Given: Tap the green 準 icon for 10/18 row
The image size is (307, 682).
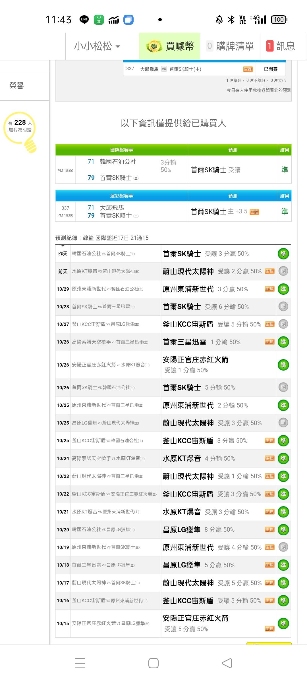Looking at the screenshot, I should [283, 565].
